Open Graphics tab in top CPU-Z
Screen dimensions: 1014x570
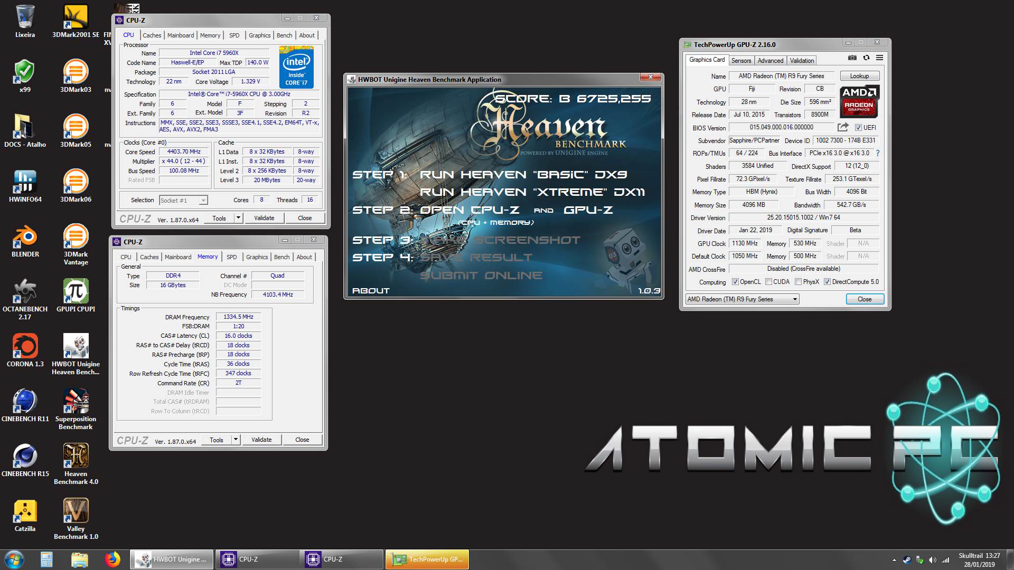259,35
